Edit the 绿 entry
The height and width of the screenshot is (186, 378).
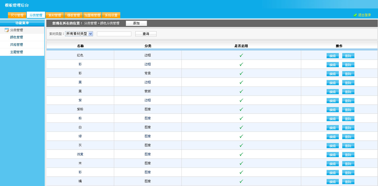point(333,137)
